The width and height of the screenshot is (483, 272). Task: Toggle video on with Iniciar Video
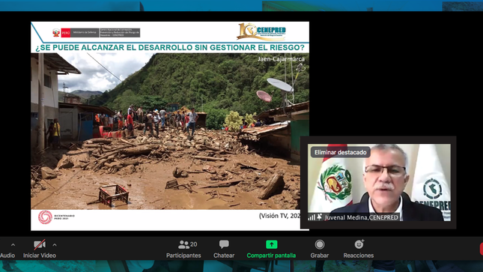(x=40, y=256)
